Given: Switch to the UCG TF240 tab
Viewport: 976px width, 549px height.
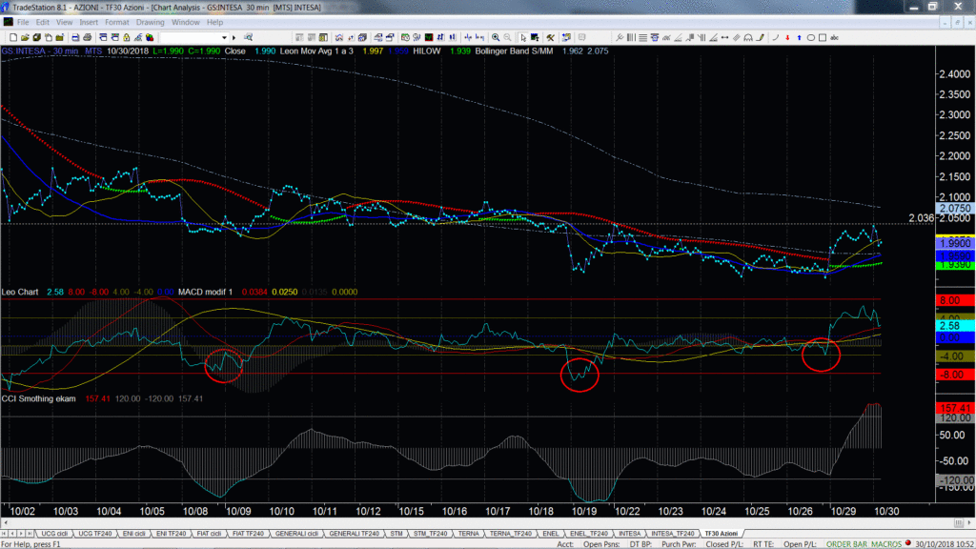Looking at the screenshot, I should click(94, 534).
